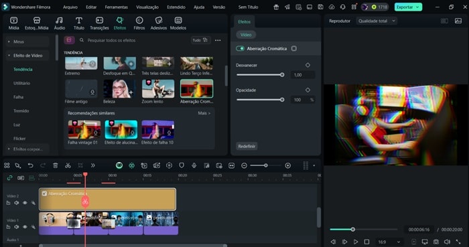
Task: Click the green AI copilot face icon
Action: [119, 165]
